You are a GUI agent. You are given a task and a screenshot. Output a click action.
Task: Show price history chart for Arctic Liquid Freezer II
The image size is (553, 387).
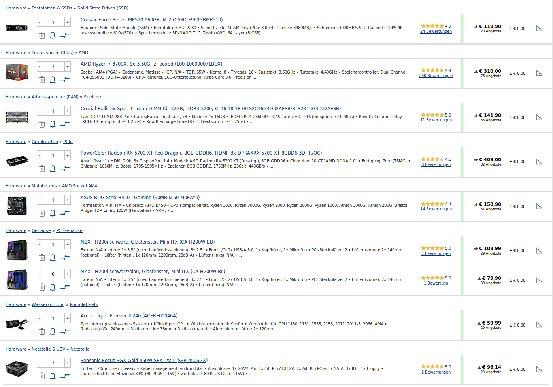tap(539, 325)
